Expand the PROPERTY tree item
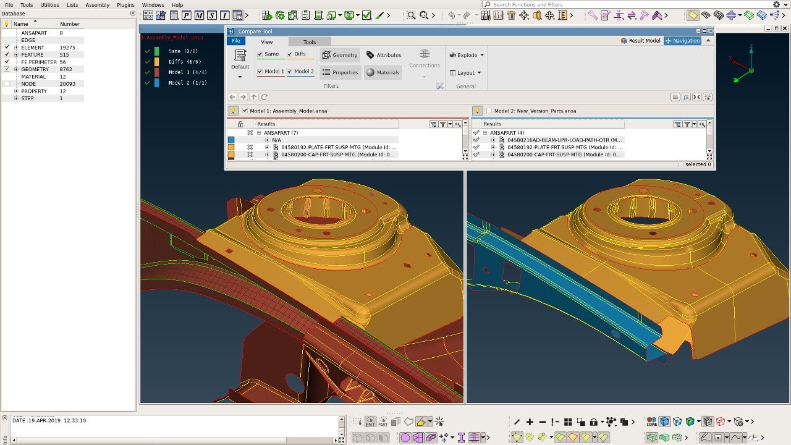Screen dimensions: 791x445 tap(16, 91)
